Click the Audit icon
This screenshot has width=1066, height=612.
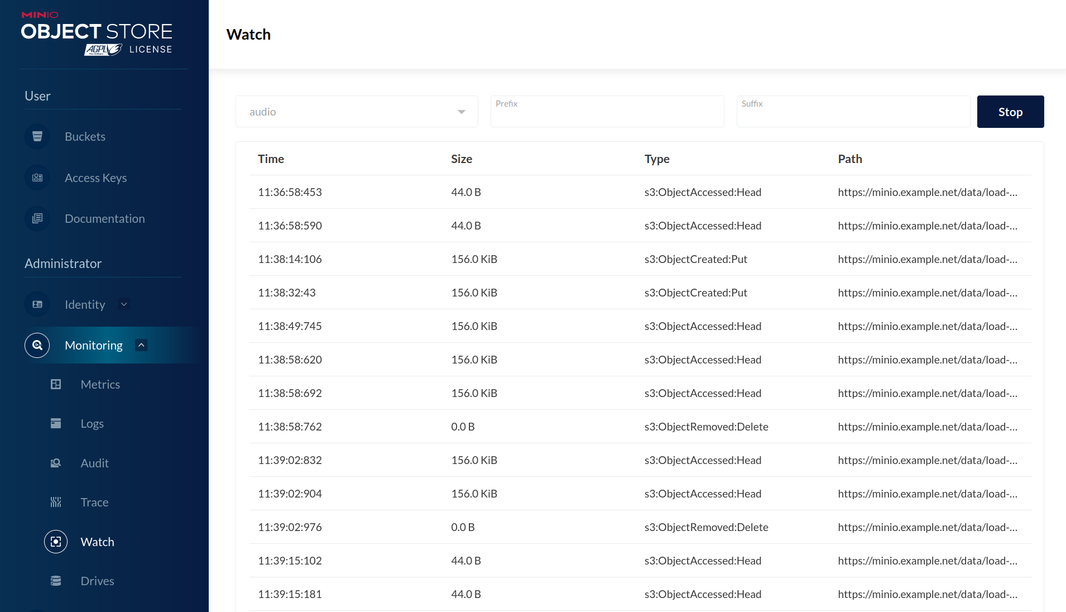coord(56,463)
